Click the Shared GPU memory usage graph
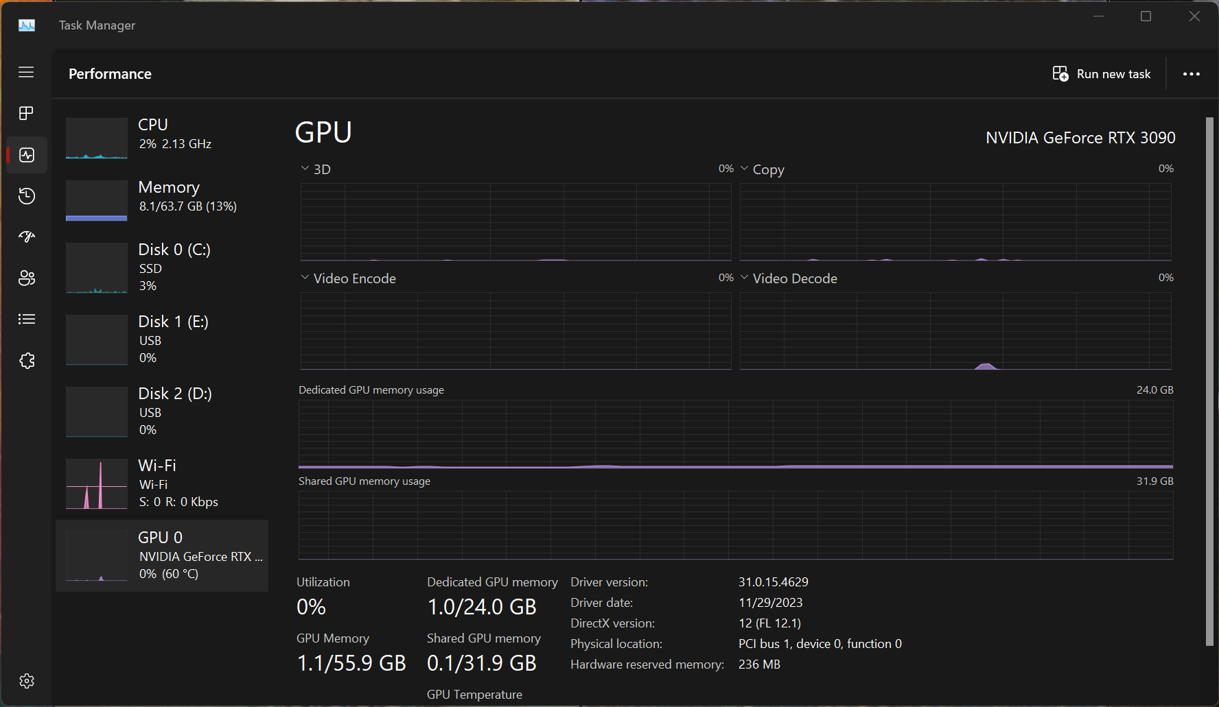This screenshot has height=707, width=1219. tap(736, 525)
